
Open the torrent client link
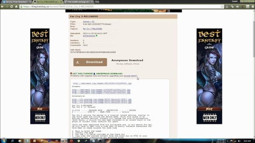coord(130,76)
